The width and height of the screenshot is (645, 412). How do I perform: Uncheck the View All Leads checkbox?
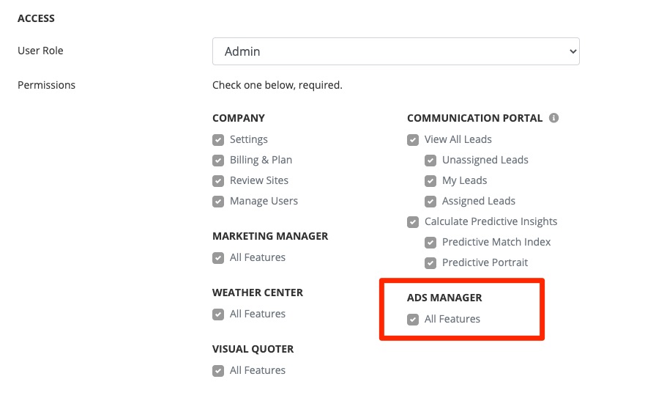(413, 140)
